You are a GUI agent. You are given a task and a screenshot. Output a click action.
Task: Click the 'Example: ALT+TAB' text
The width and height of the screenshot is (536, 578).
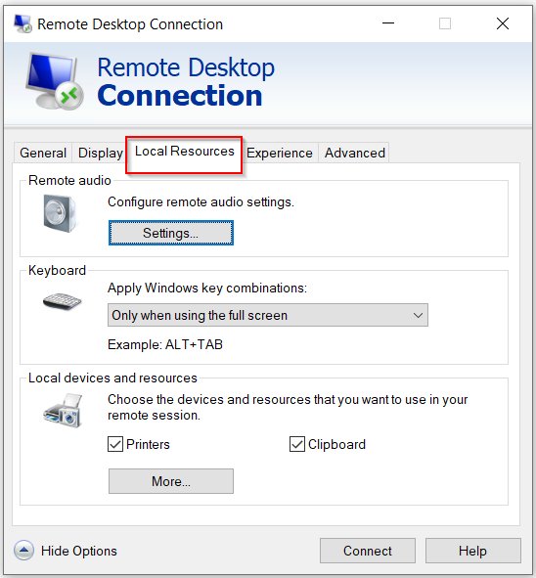165,344
